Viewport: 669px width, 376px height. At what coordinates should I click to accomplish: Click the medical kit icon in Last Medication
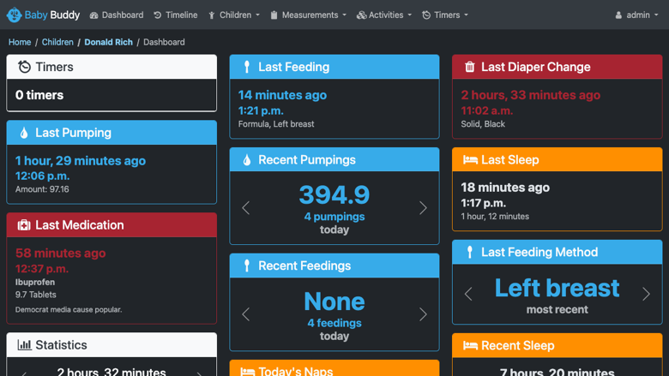pyautogui.click(x=24, y=225)
